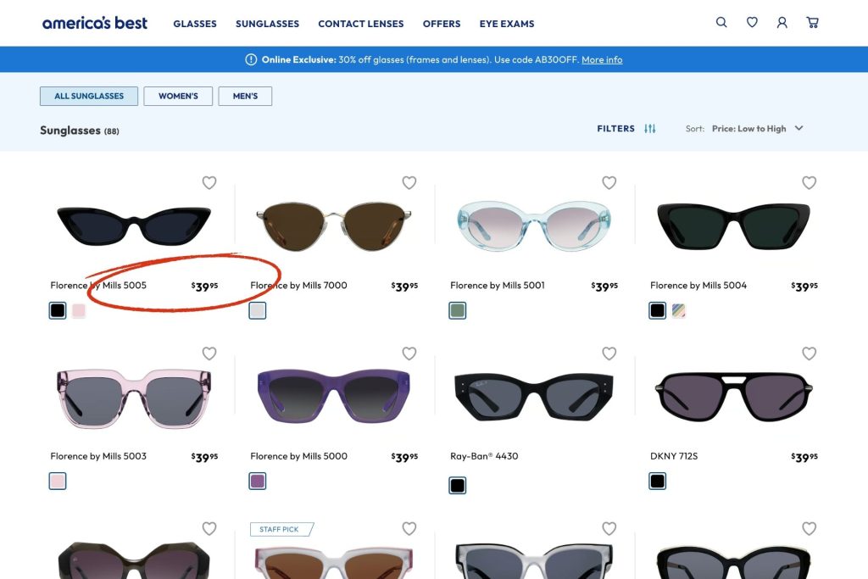Viewport: 868px width, 579px height.
Task: Open Florence by Mills 5001 product name
Action: pyautogui.click(x=497, y=285)
